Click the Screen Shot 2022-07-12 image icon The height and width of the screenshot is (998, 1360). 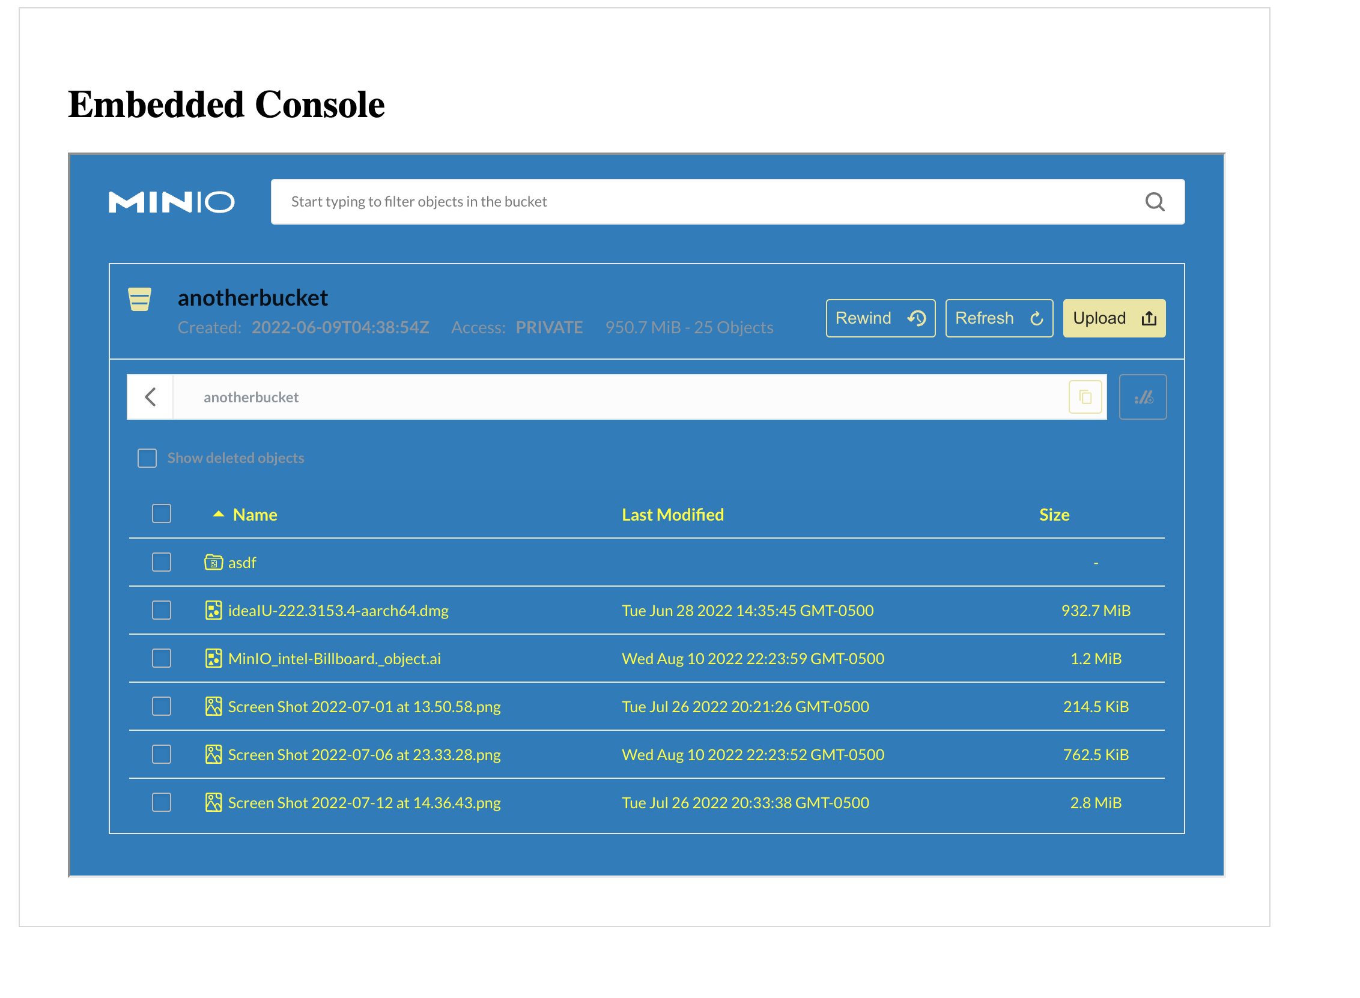pos(213,802)
